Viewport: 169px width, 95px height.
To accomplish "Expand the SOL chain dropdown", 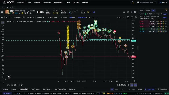I will 163,2.
